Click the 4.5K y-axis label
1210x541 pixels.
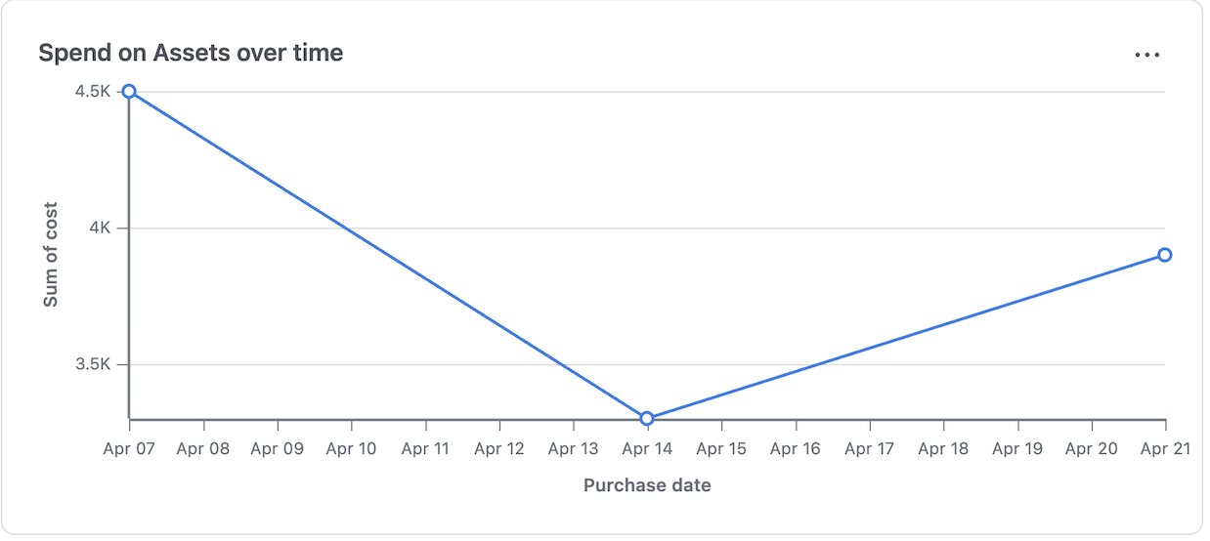pyautogui.click(x=93, y=92)
